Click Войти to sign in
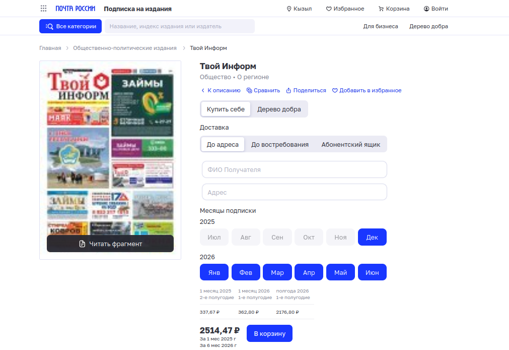Image resolution: width=509 pixels, height=350 pixels. [435, 9]
